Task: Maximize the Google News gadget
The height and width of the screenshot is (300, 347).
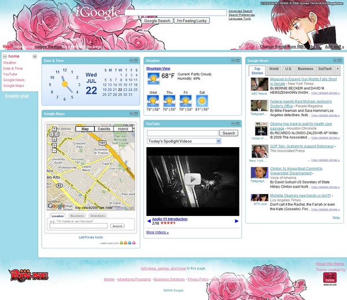Action: (x=339, y=60)
